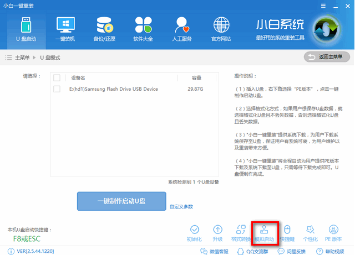
Task: Open 微信客服 in status bar
Action: pyautogui.click(x=214, y=251)
